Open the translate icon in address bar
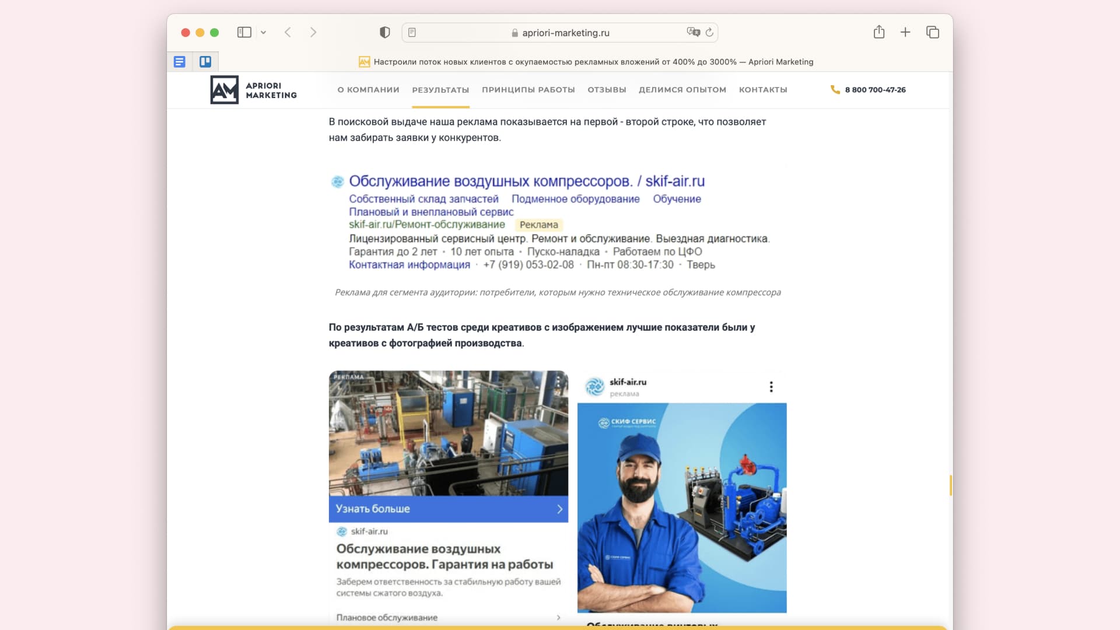The width and height of the screenshot is (1120, 630). tap(694, 33)
